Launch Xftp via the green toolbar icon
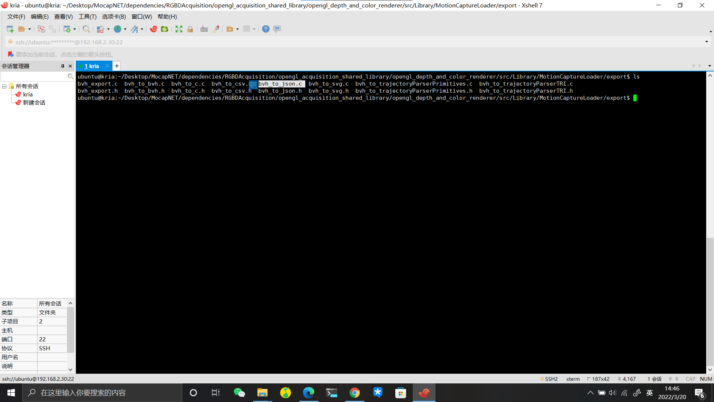 (x=165, y=29)
